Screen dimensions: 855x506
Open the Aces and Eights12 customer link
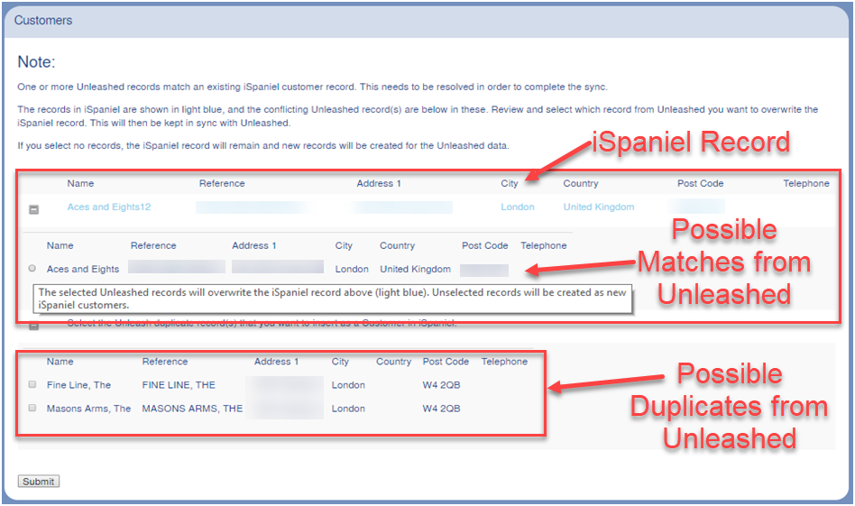pyautogui.click(x=109, y=207)
